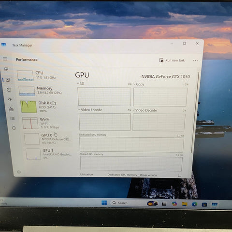Open the hamburger navigation menu
The height and width of the screenshot is (232, 232).
pos(5,59)
